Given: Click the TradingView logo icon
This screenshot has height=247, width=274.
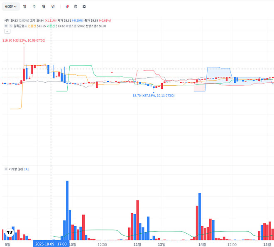Looking at the screenshot, I should point(10,233).
